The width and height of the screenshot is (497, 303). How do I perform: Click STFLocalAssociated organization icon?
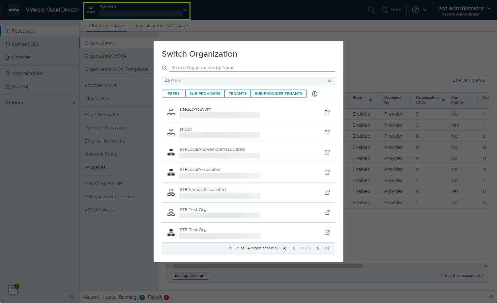(x=171, y=172)
